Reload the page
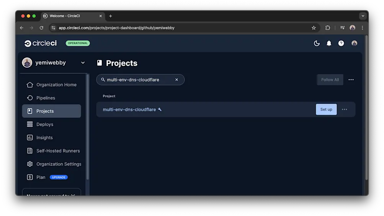 click(41, 28)
